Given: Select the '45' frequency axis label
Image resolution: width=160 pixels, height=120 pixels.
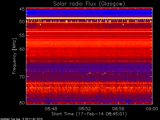Looking at the screenshot, I should pos(22,9).
